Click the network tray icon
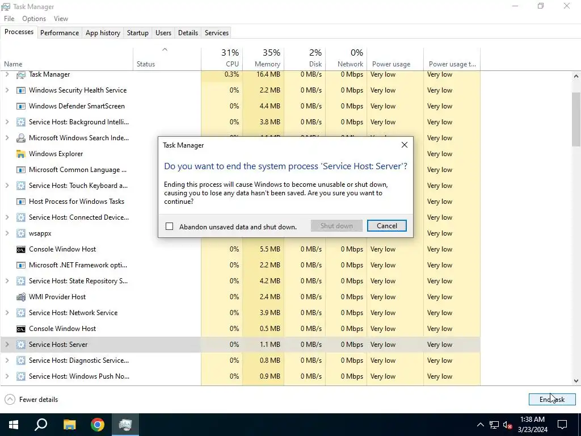Image resolution: width=581 pixels, height=436 pixels. point(494,425)
